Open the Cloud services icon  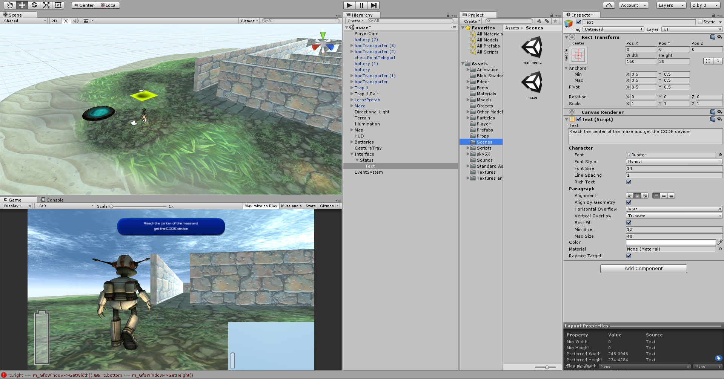coord(609,5)
